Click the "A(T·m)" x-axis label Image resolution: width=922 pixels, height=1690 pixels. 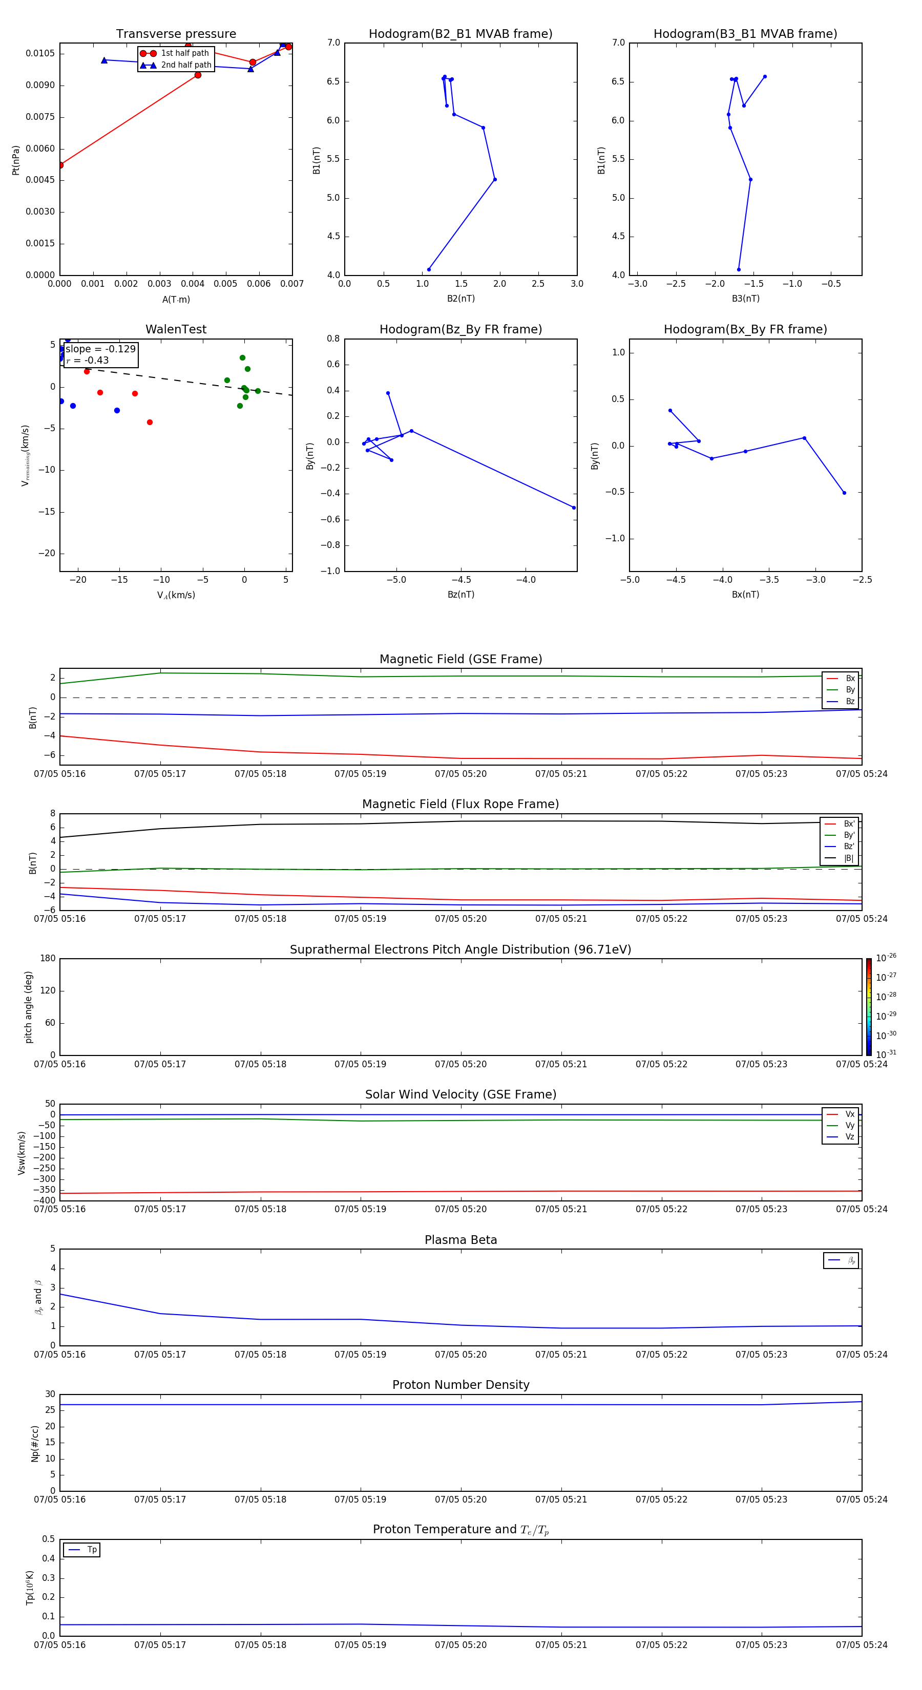[176, 300]
